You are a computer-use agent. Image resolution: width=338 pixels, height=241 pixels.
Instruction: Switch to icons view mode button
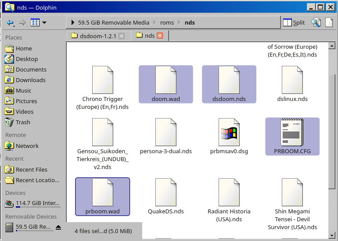click(x=35, y=22)
